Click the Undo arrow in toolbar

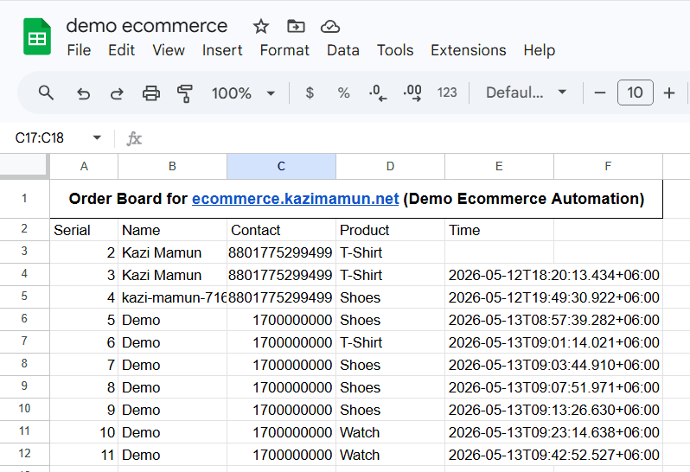coord(83,93)
